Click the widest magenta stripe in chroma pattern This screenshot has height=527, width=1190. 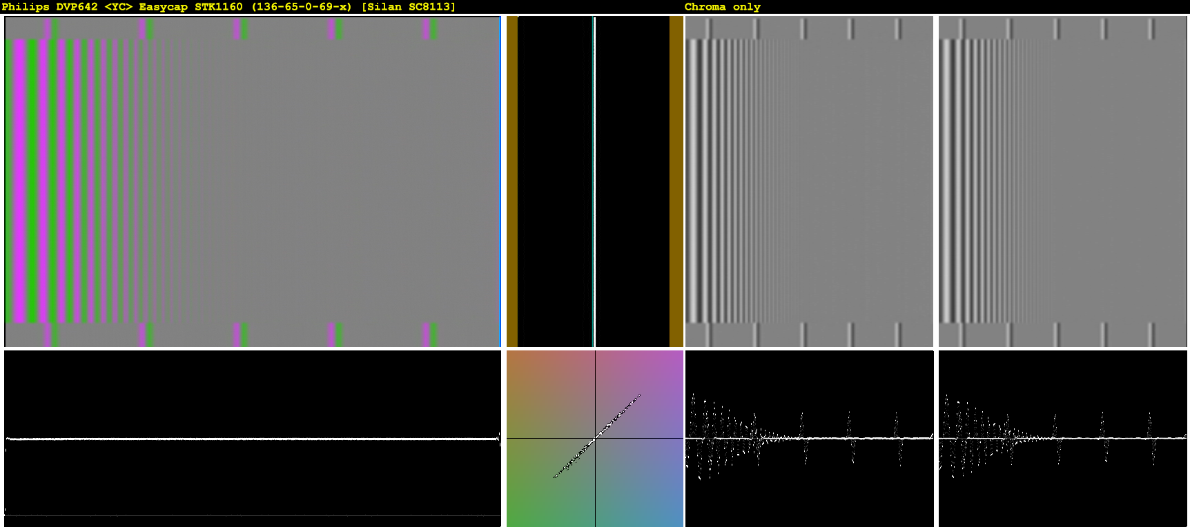pyautogui.click(x=20, y=181)
